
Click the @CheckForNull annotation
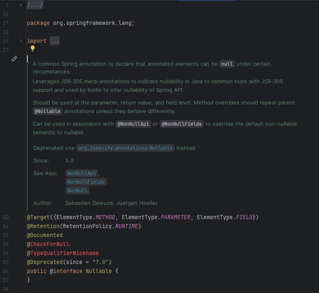pos(48,244)
